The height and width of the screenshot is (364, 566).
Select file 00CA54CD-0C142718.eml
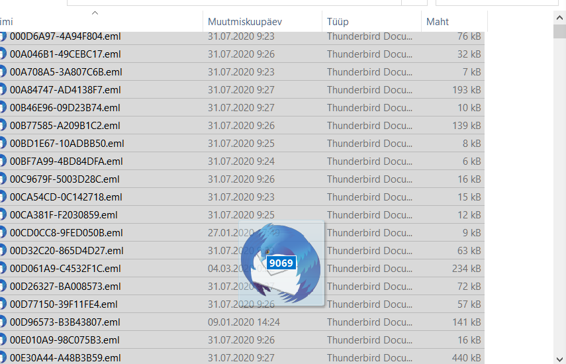66,197
